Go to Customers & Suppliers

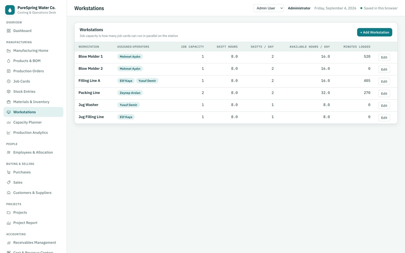click(33, 193)
